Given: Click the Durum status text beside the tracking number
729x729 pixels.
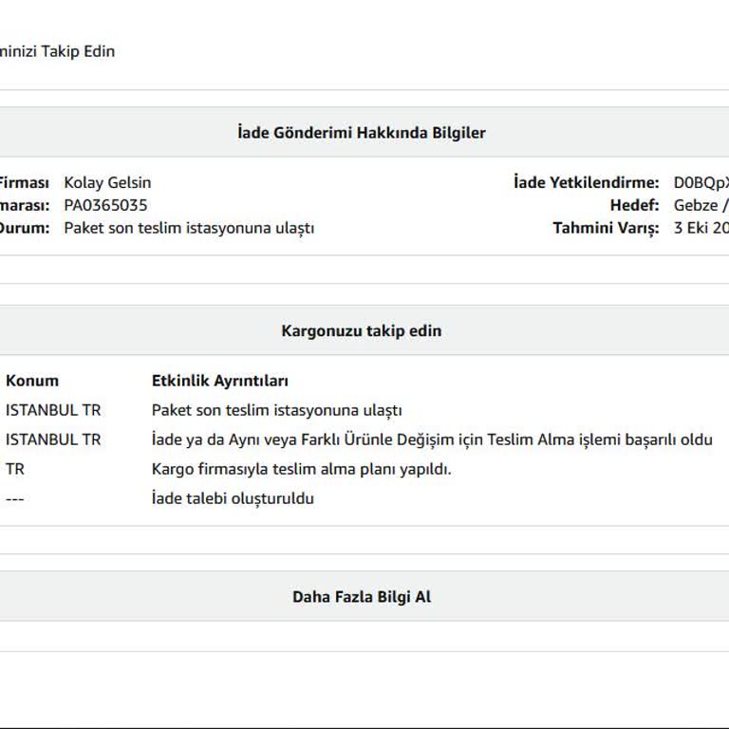Looking at the screenshot, I should [x=189, y=228].
